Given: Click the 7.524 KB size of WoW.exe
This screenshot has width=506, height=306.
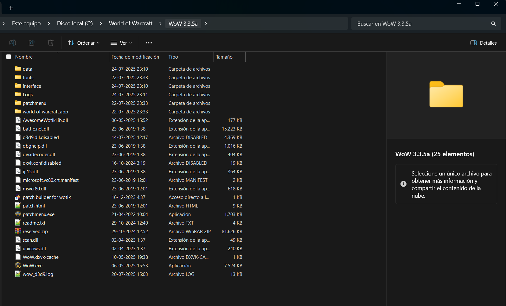Looking at the screenshot, I should pyautogui.click(x=233, y=266).
